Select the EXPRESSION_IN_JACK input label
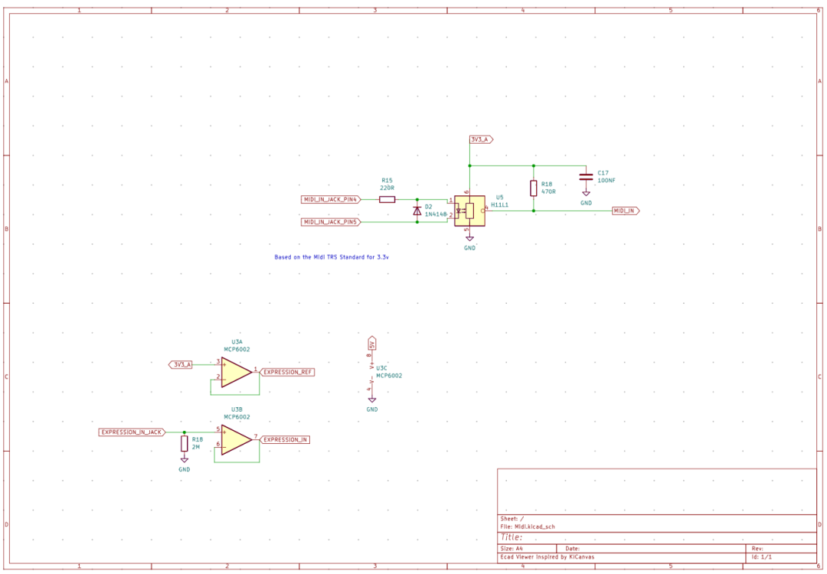 coord(132,432)
